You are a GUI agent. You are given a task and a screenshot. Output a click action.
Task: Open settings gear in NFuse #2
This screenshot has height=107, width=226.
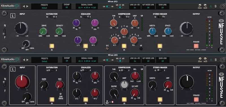(222, 60)
